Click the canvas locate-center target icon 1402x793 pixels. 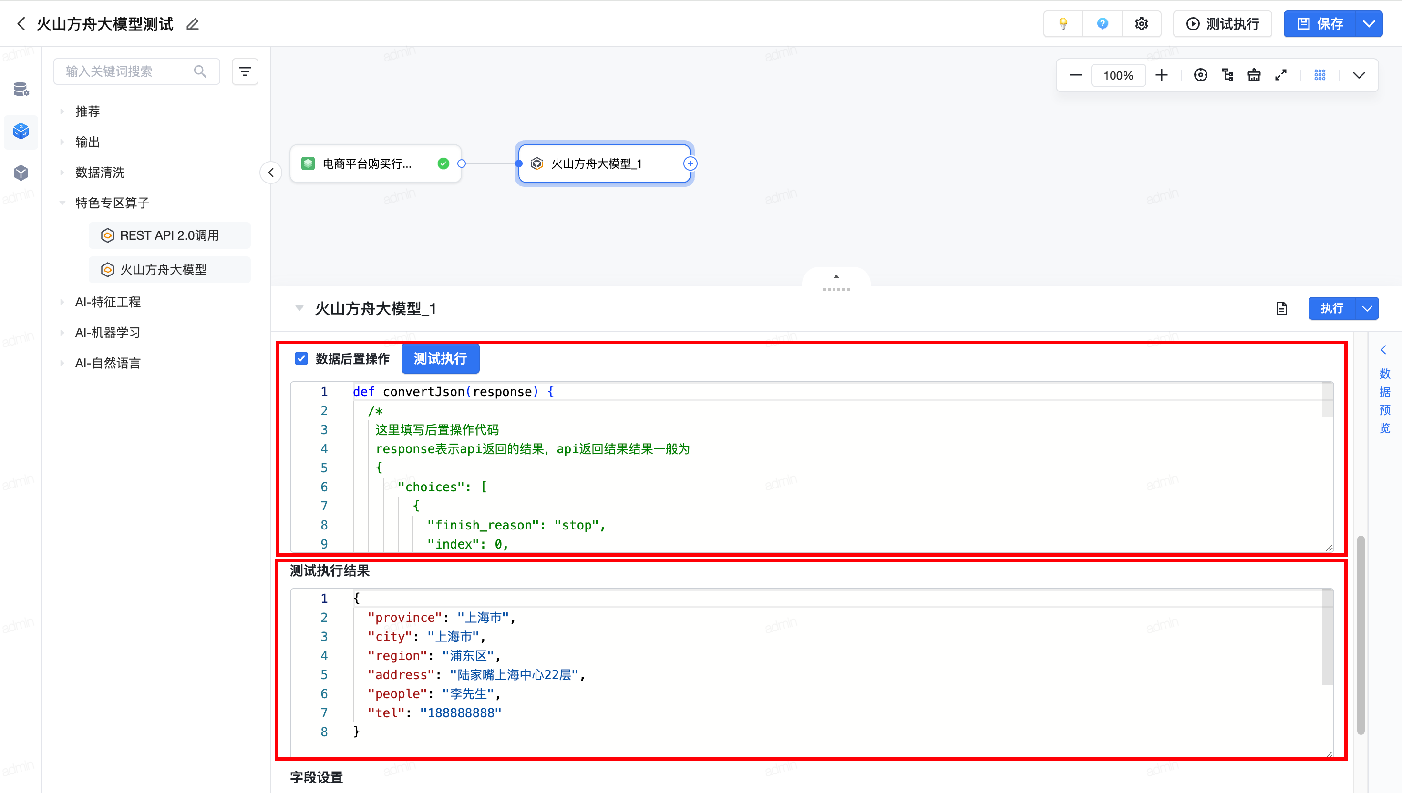pos(1200,75)
